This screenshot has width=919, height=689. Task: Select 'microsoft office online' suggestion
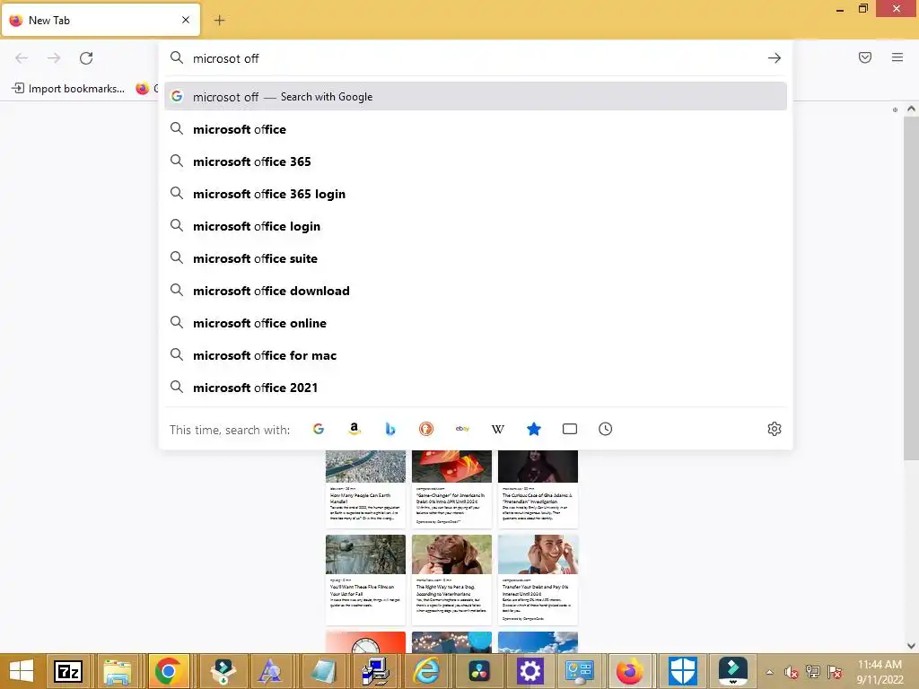[x=476, y=323]
